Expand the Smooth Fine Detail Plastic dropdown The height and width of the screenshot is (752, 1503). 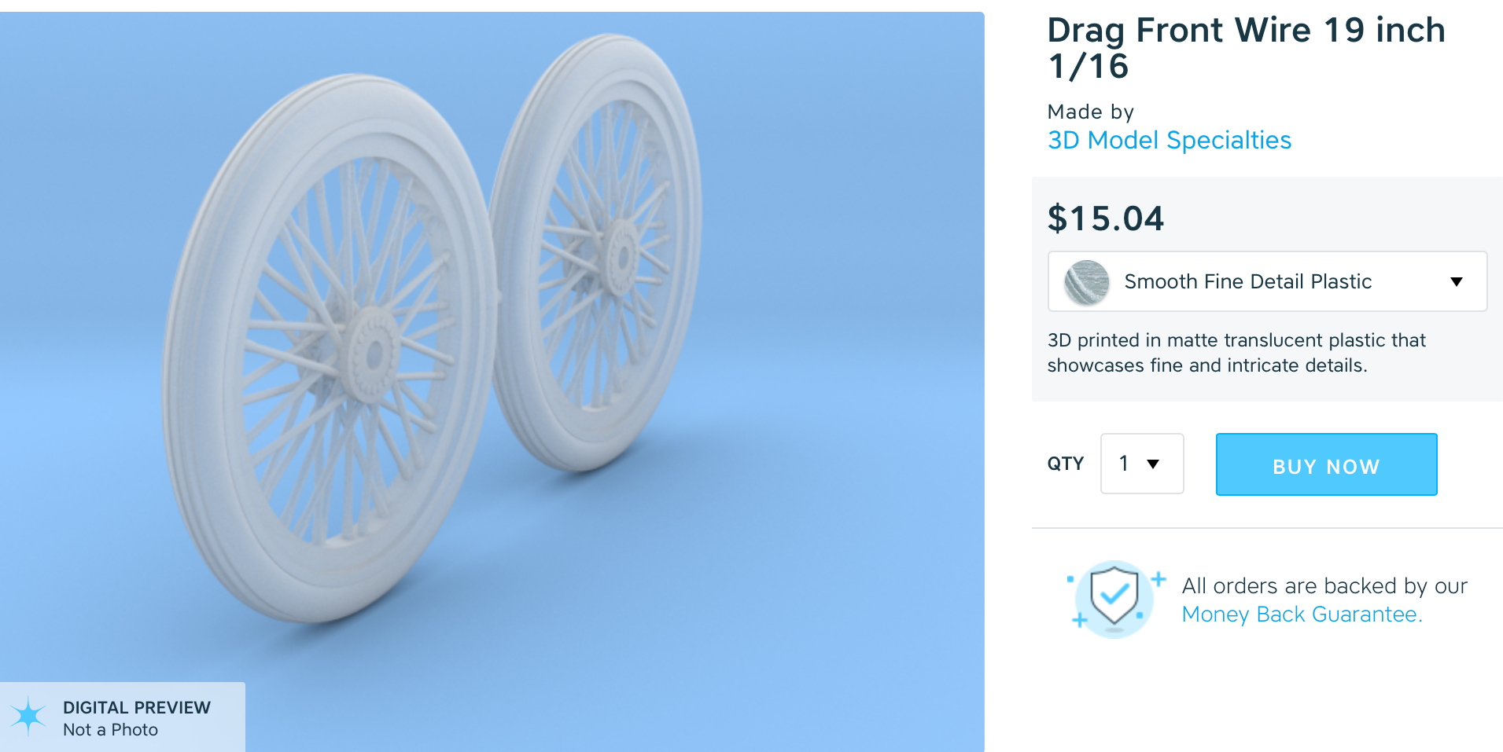coord(1267,281)
